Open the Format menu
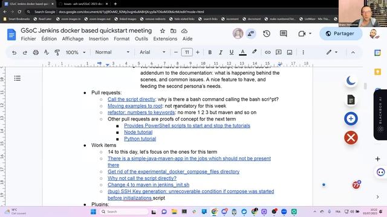Screen dimensions: 387x217 (x=122, y=39)
